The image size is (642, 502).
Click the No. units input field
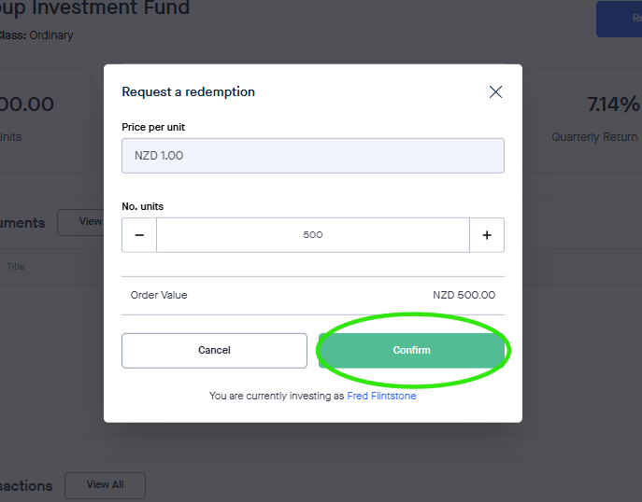pos(312,235)
